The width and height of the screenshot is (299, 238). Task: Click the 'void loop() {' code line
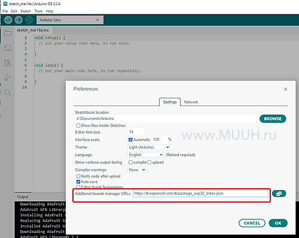[x=48, y=65]
